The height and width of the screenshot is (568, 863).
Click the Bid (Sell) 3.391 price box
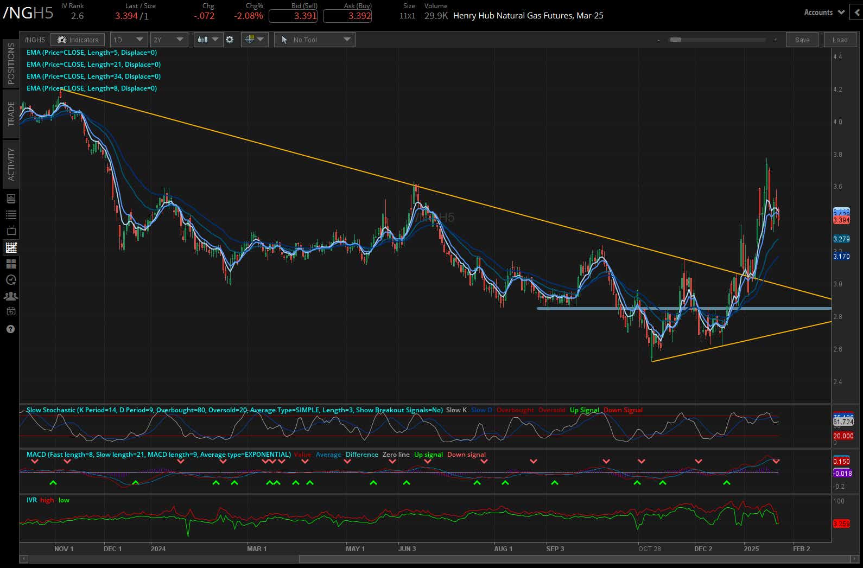pos(293,16)
